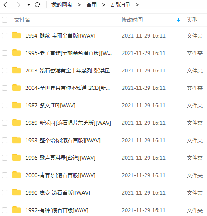The width and height of the screenshot is (207, 216).
Task: Navigate to 我的网盘 in the breadcrumb
Action: point(62,5)
